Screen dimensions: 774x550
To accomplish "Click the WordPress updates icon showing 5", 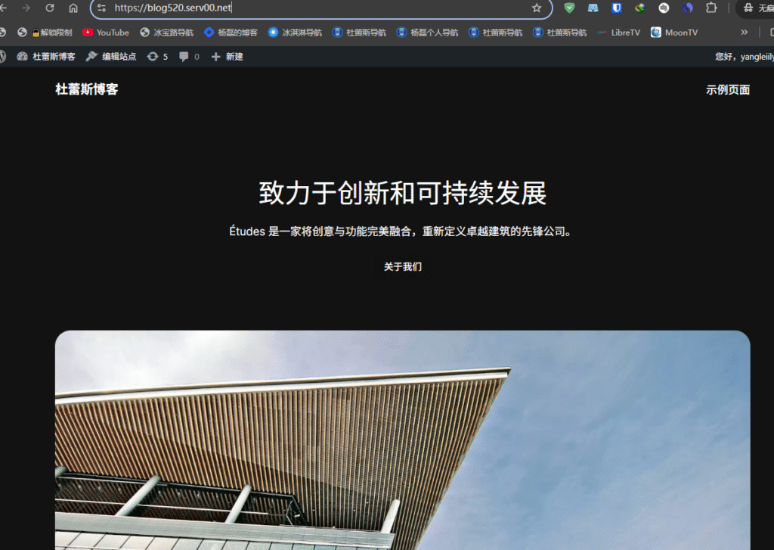I will pyautogui.click(x=157, y=57).
